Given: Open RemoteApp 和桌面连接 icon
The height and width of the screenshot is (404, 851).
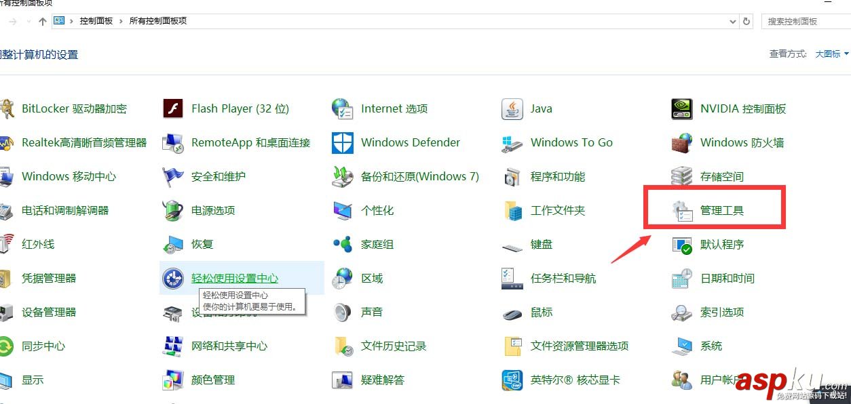Looking at the screenshot, I should coord(173,142).
